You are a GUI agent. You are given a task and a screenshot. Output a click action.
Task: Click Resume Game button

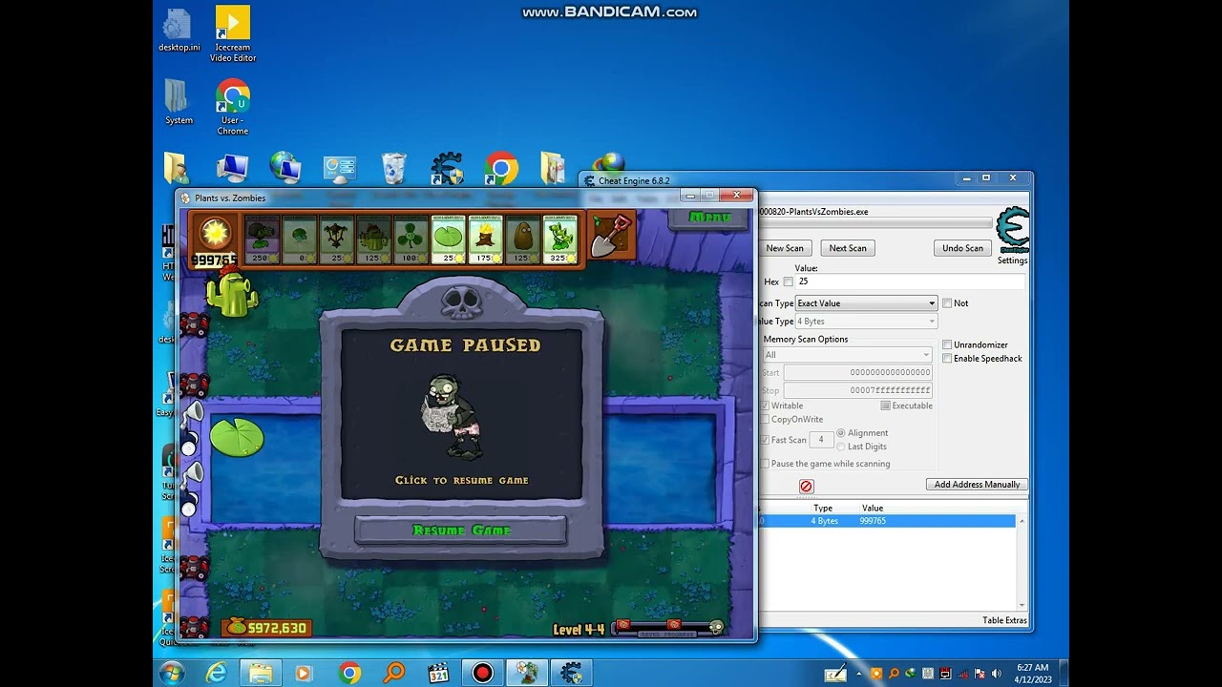[461, 531]
